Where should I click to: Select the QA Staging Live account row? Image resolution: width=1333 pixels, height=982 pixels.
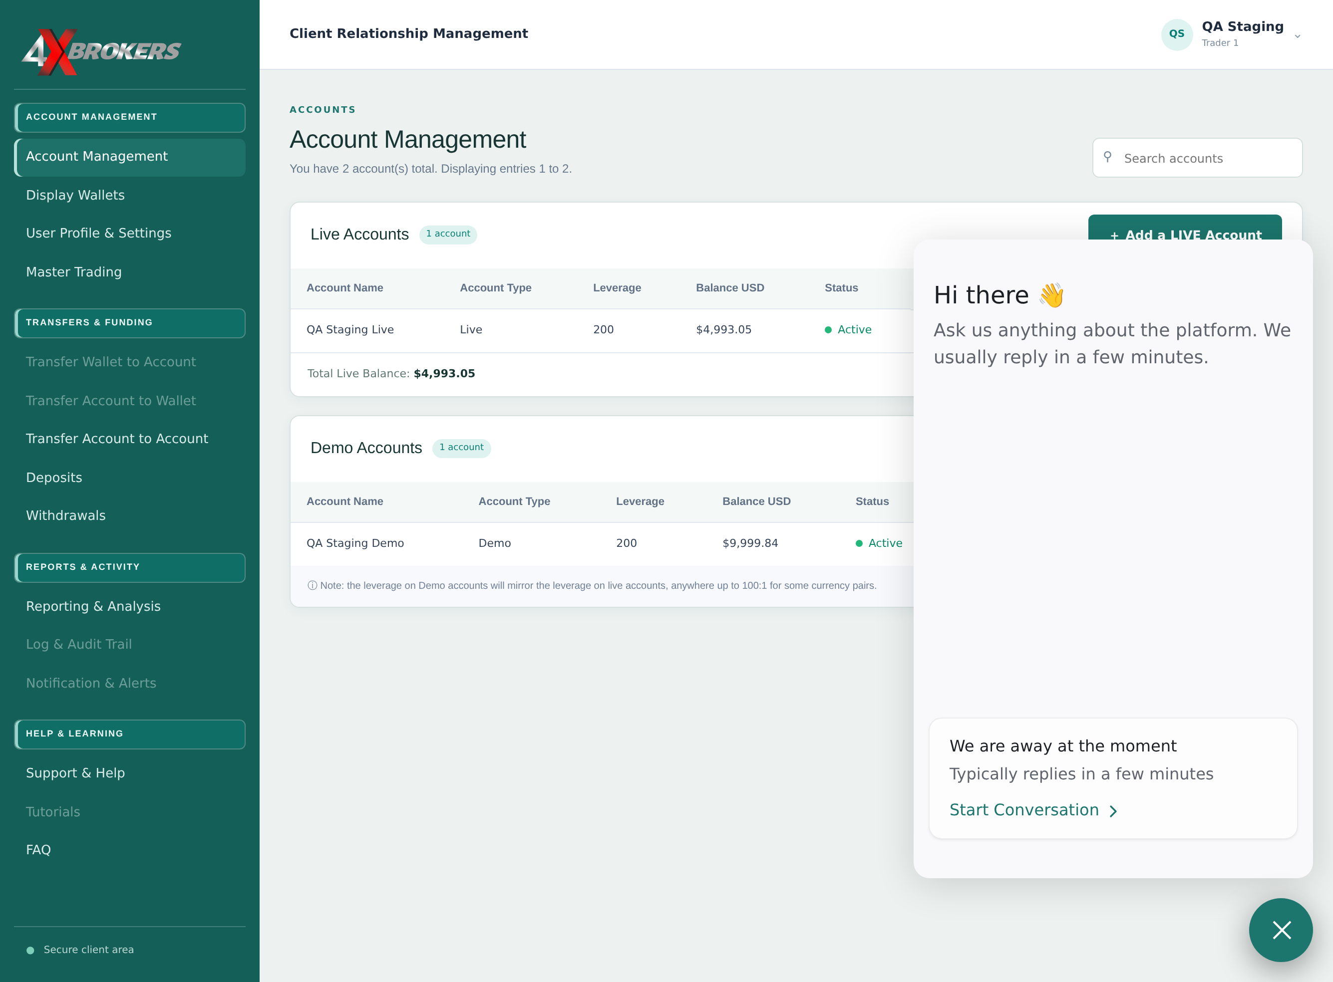[602, 330]
